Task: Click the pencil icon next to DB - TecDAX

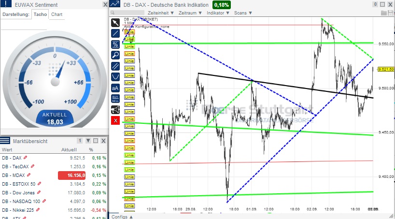Action: tap(32, 166)
